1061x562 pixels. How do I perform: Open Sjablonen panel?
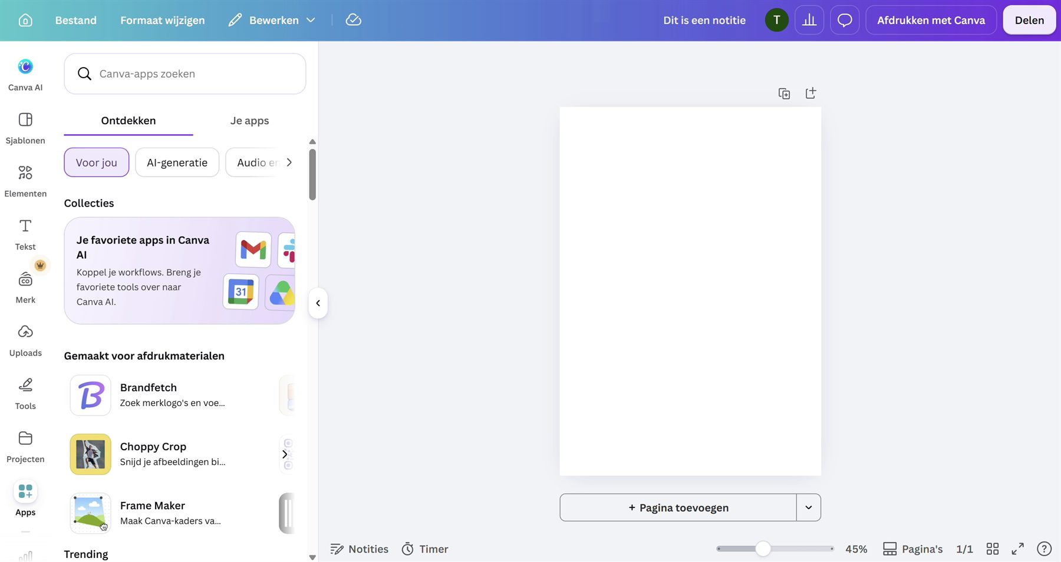(25, 128)
